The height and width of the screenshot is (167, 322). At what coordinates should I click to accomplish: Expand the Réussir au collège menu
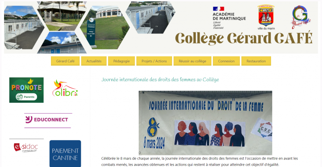[192, 61]
